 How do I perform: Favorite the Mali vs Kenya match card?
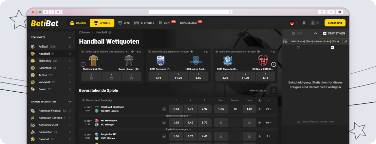tap(132, 52)
